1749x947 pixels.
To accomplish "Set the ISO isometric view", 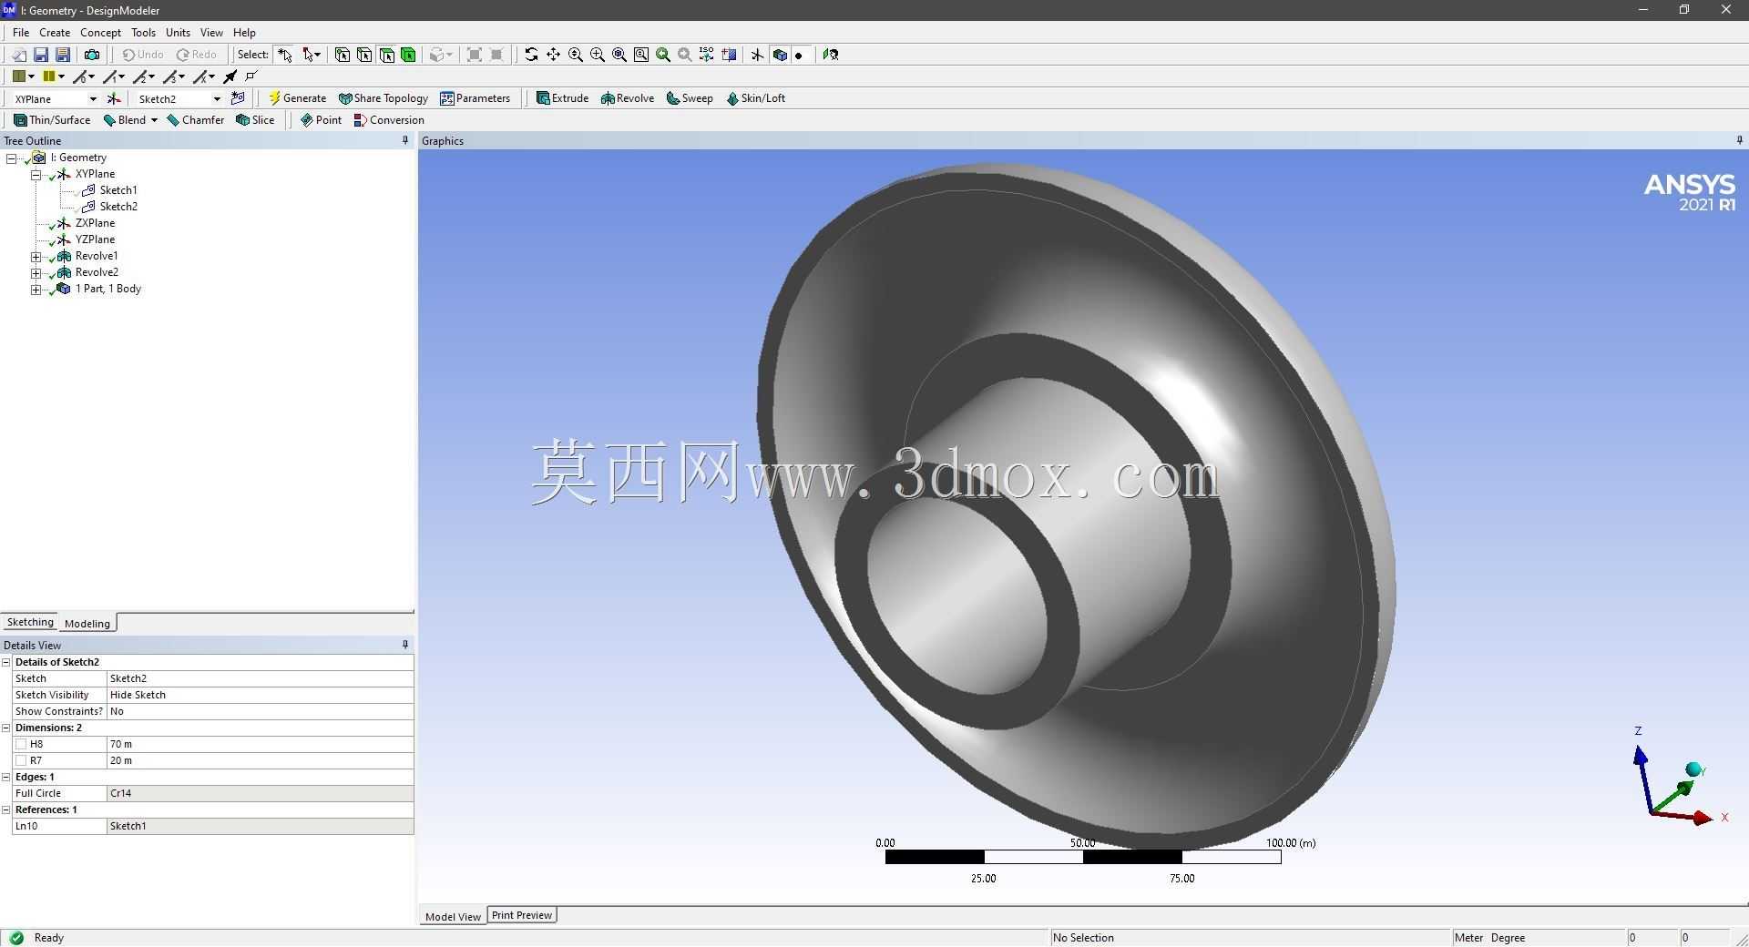I will [707, 55].
